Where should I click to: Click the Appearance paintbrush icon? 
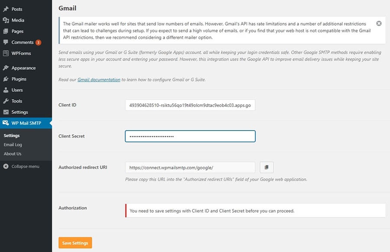click(x=6, y=68)
